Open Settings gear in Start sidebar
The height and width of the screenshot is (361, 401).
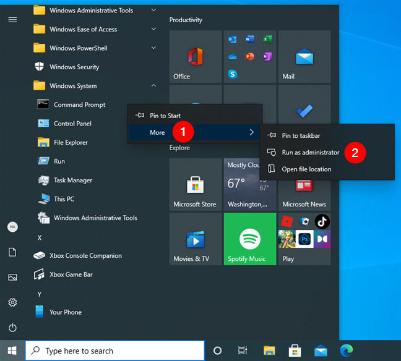12,302
